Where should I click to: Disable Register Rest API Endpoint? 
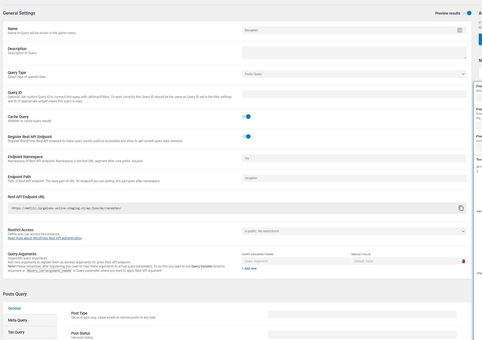246,136
